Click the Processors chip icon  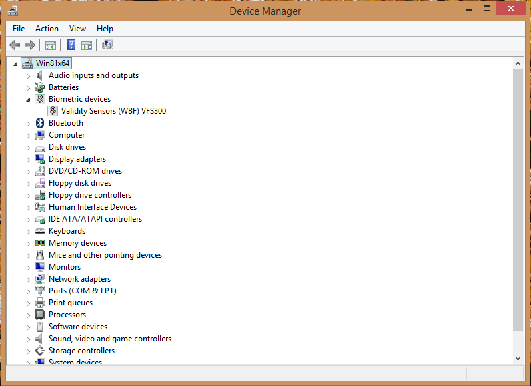39,315
